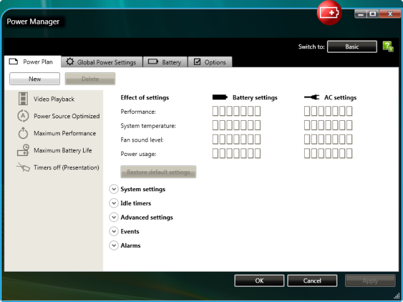
Task: Expand the Alarms section
Action: (x=113, y=245)
